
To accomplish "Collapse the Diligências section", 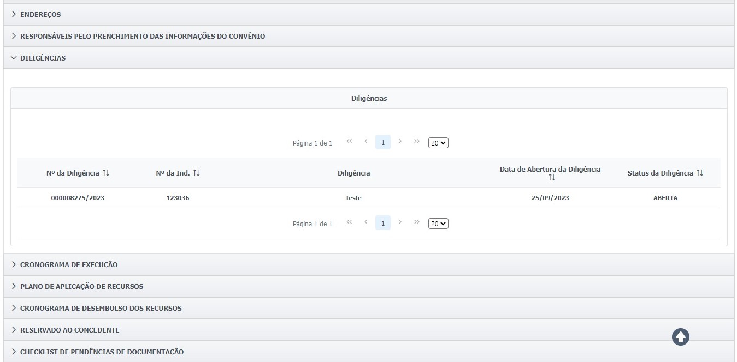I will [43, 58].
